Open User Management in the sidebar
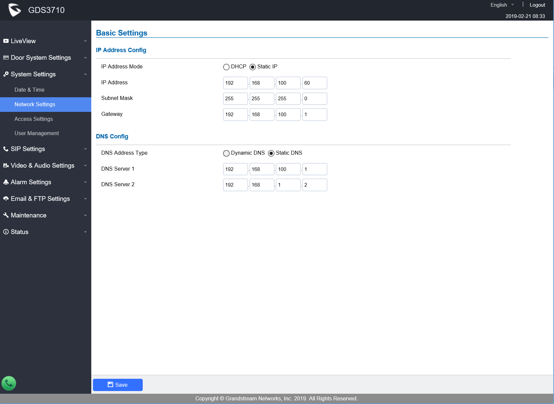Image resolution: width=554 pixels, height=404 pixels. [37, 133]
